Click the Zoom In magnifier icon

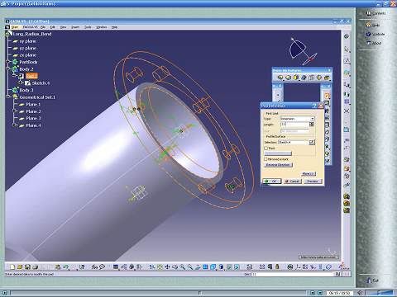(183, 266)
